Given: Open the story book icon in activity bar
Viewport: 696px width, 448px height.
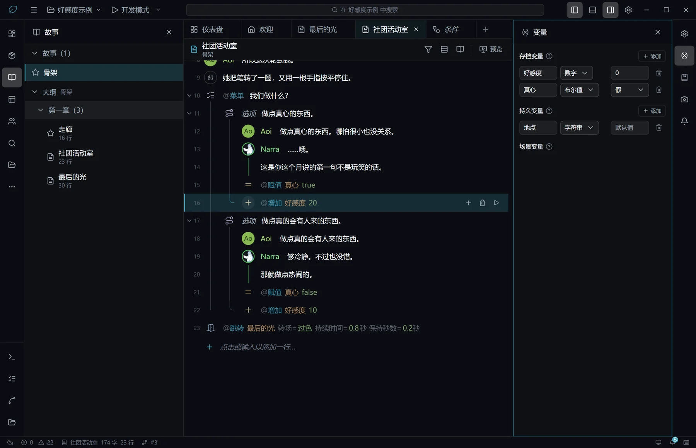Looking at the screenshot, I should click(x=12, y=77).
